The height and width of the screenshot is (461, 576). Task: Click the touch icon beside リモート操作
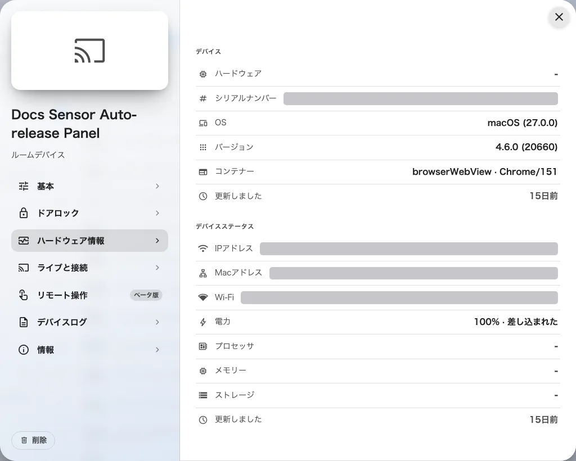[24, 295]
